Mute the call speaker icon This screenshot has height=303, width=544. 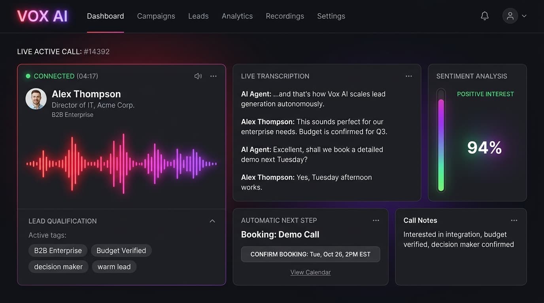pos(198,76)
